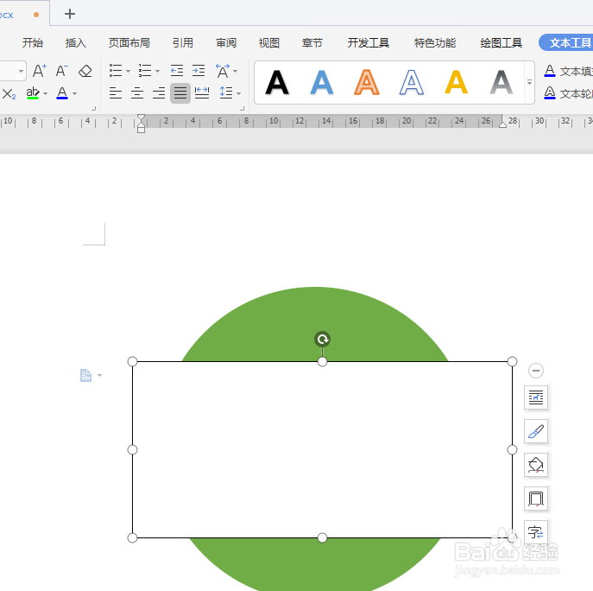
Task: Select the blue hollow outline WordArt style
Action: tap(412, 82)
